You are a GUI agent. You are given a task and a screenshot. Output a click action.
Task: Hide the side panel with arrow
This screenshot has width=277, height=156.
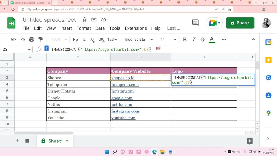tap(268, 139)
